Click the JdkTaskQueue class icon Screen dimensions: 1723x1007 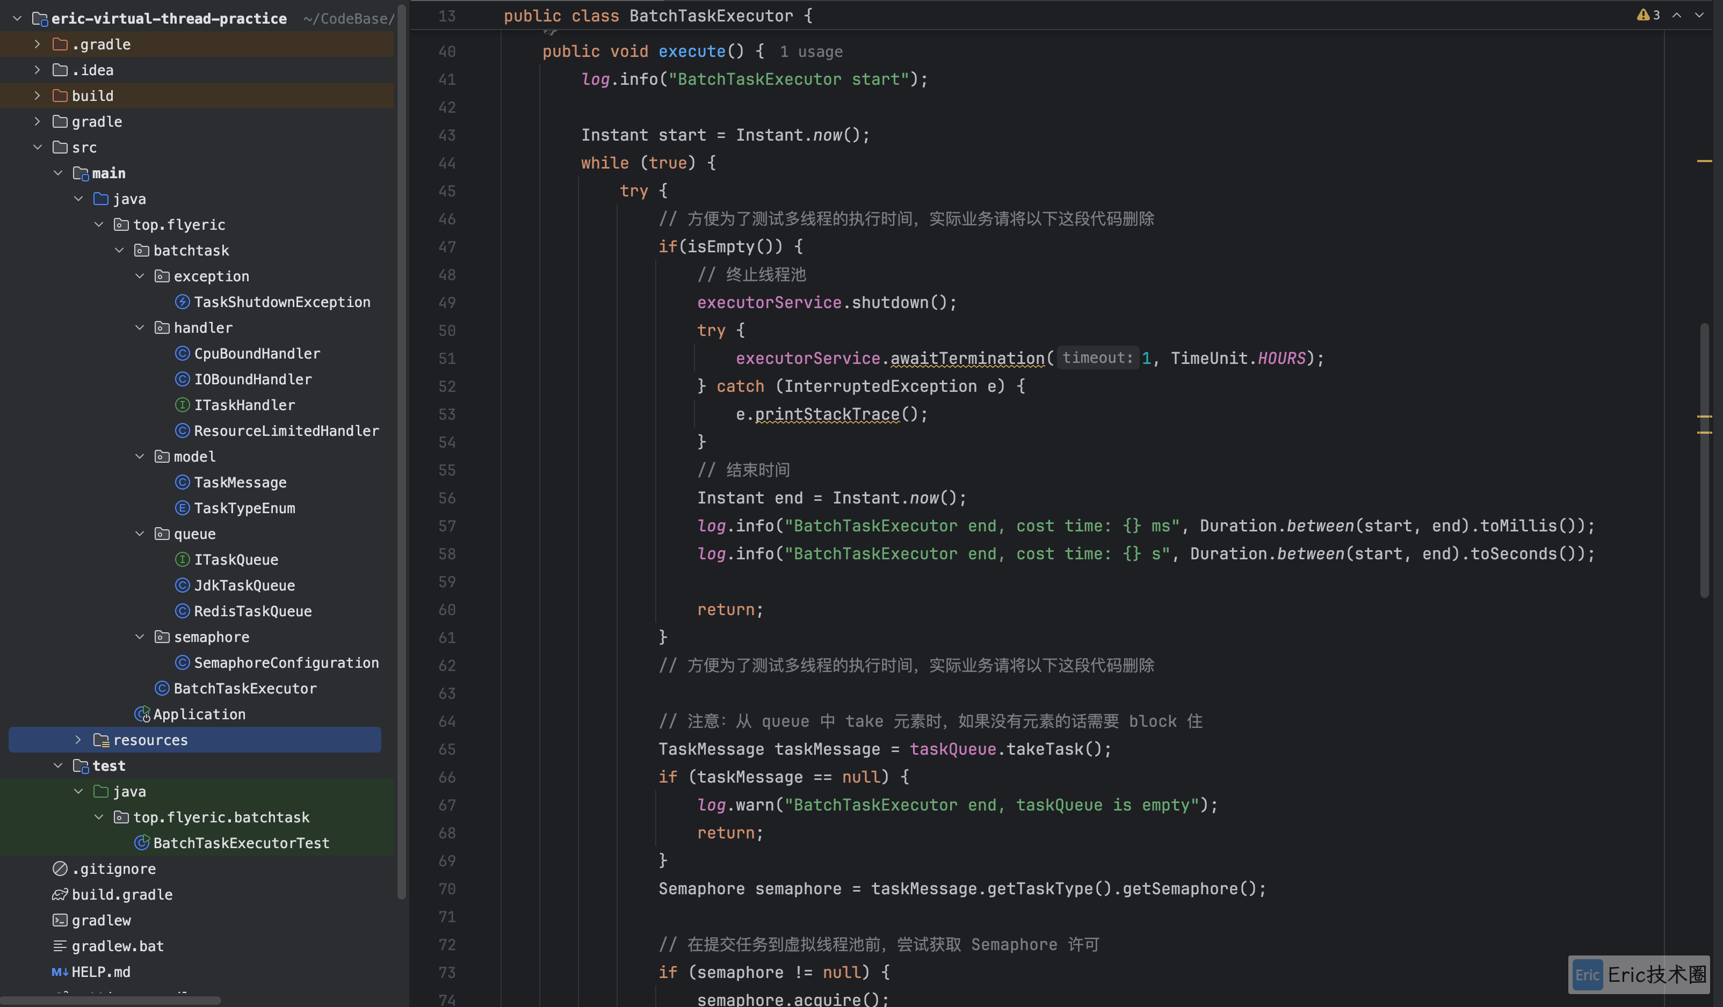(x=182, y=586)
